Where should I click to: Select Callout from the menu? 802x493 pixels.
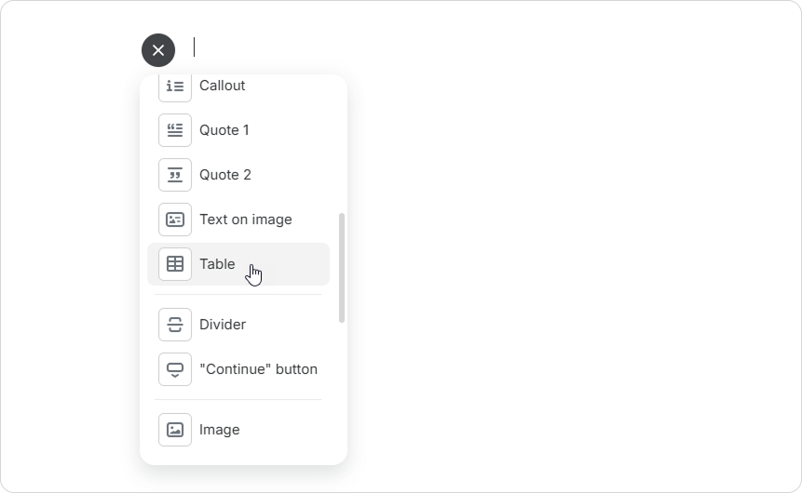[x=223, y=86]
